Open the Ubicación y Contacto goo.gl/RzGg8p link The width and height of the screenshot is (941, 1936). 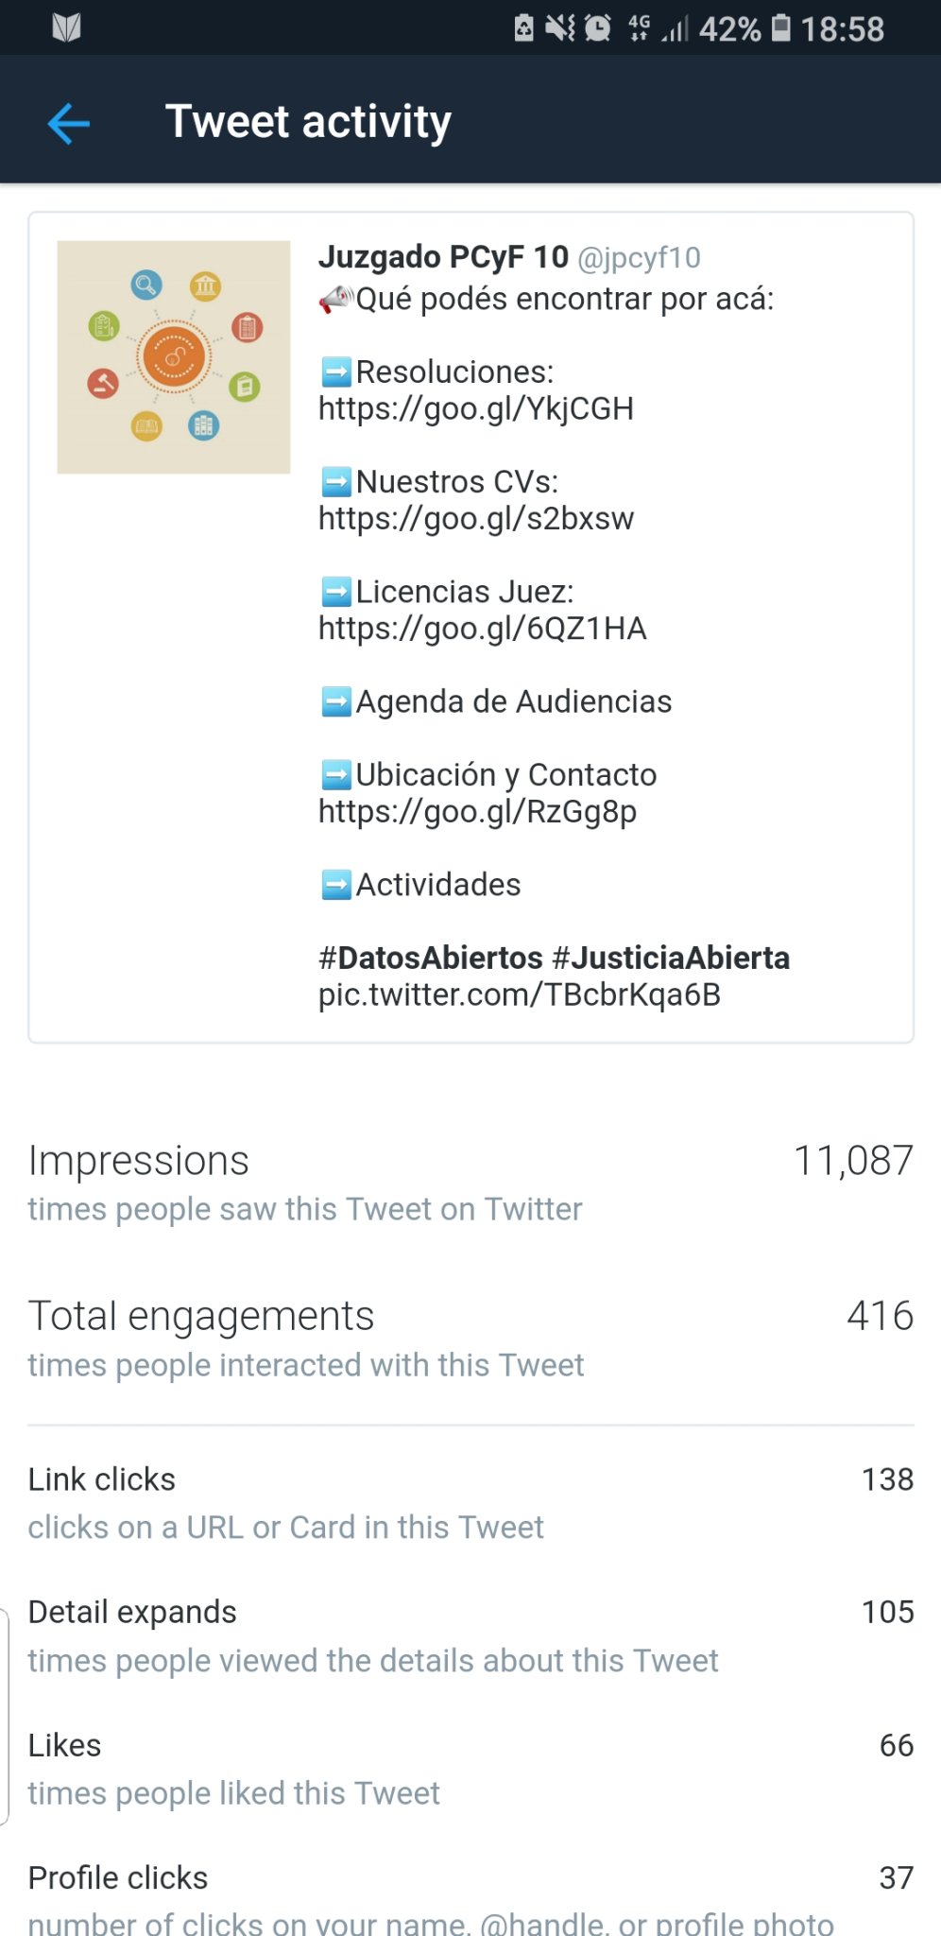click(477, 812)
